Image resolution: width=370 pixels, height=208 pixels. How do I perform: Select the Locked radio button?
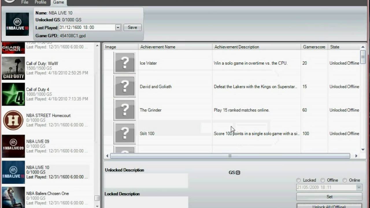pos(299,180)
